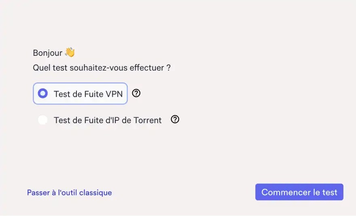Viewport: 356px width, 216px height.
Task: Click the question "Quel test souhaitez-vous effectuer ?"
Action: [102, 67]
